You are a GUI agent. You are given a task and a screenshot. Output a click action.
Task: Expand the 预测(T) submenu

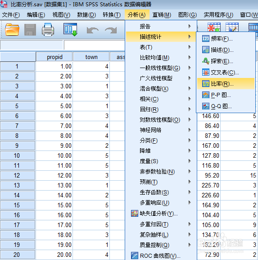[x=161, y=182]
